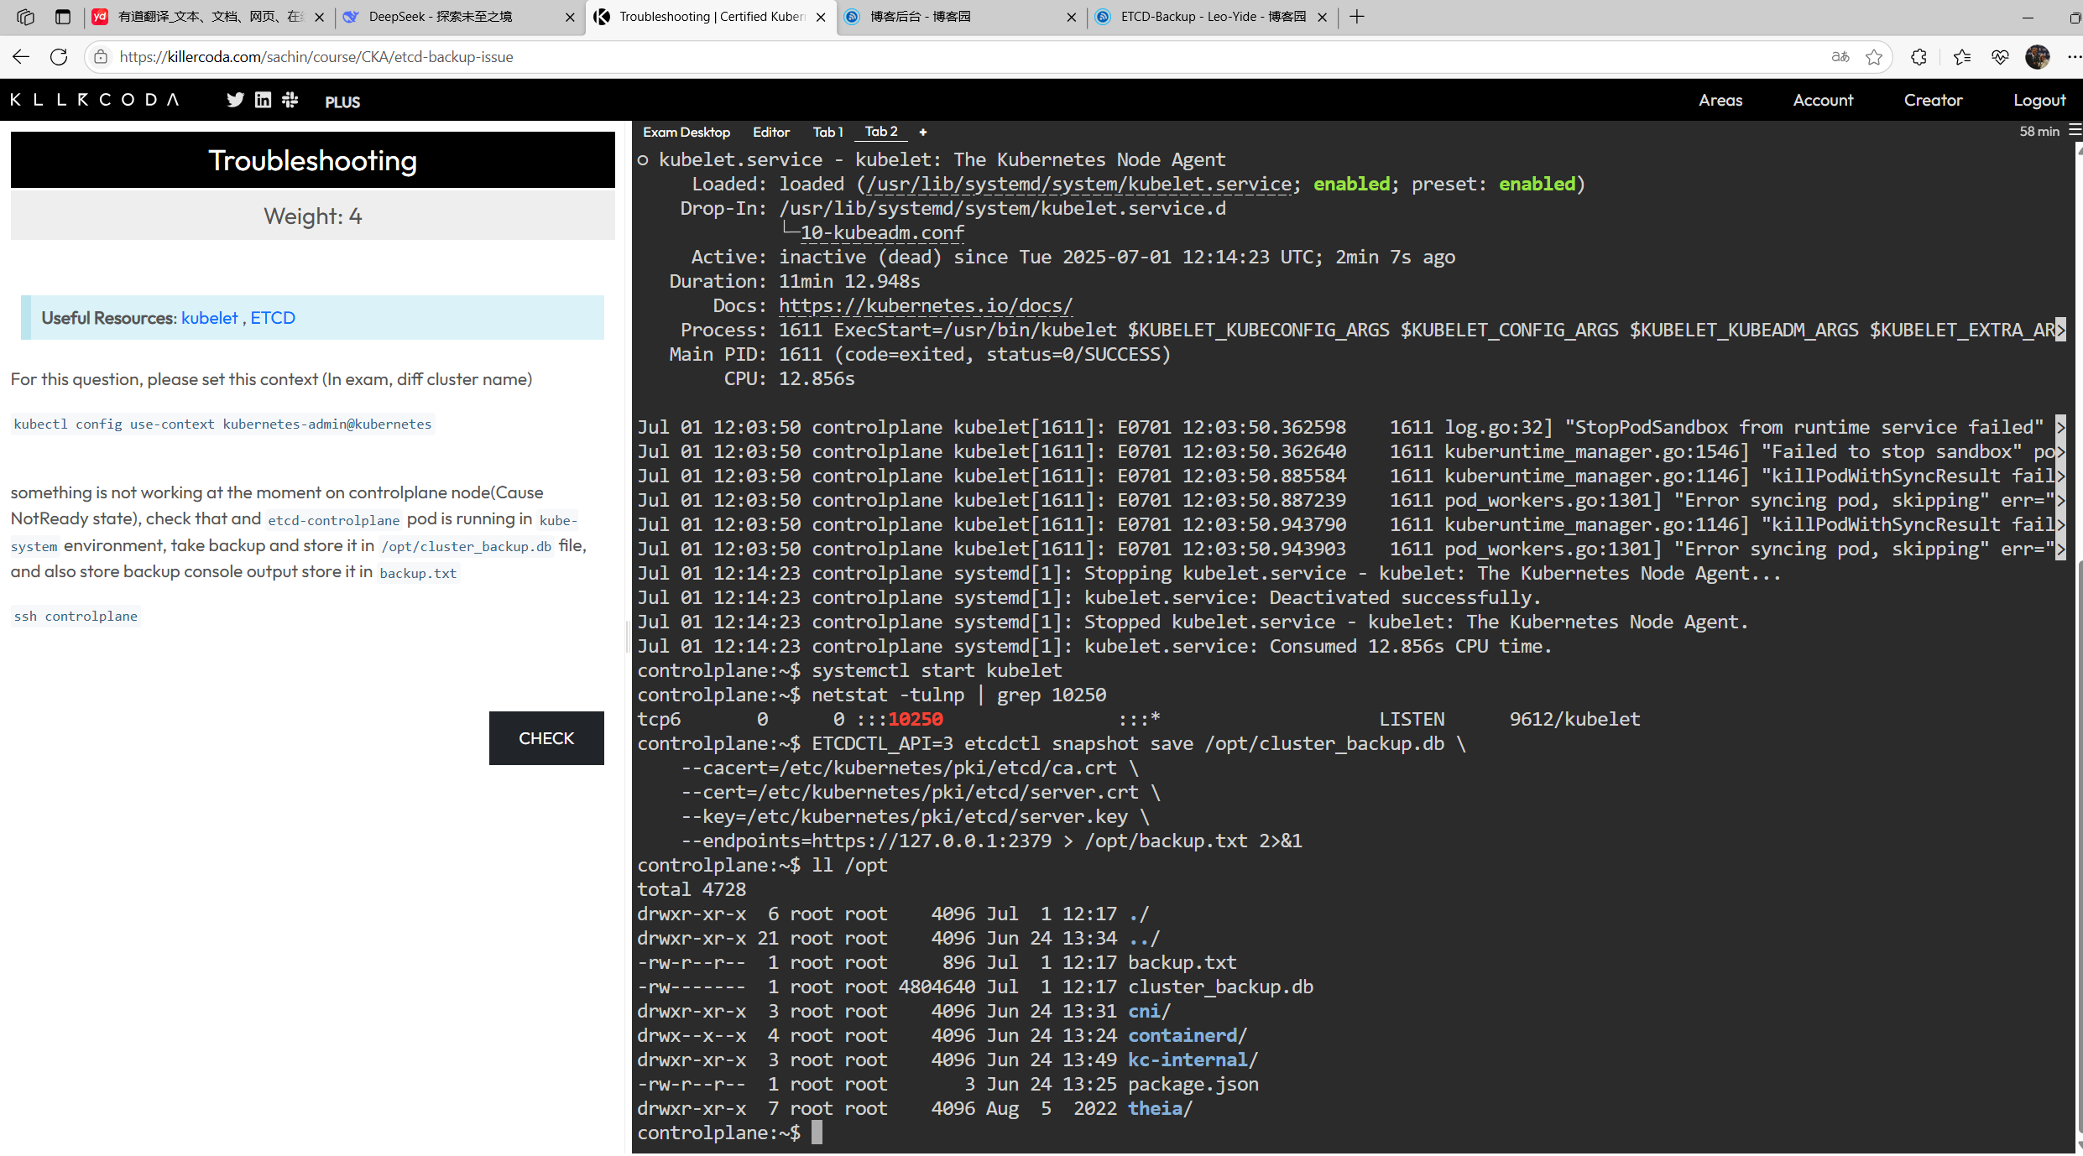Click the Logout menu item
2083x1156 pixels.
(x=2039, y=100)
